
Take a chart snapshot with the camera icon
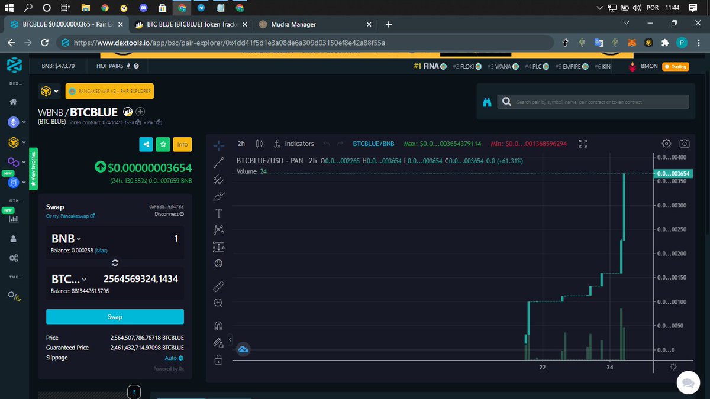click(685, 144)
